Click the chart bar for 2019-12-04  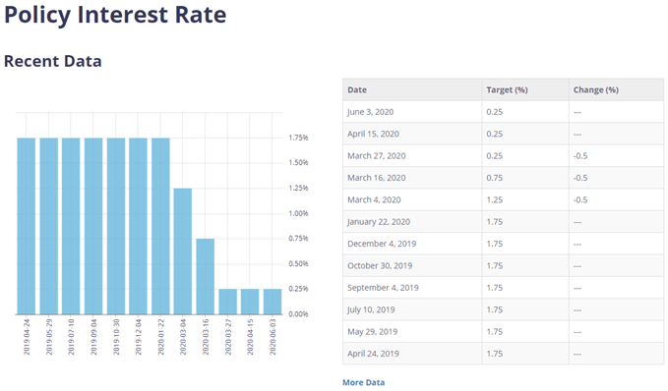[x=138, y=226]
